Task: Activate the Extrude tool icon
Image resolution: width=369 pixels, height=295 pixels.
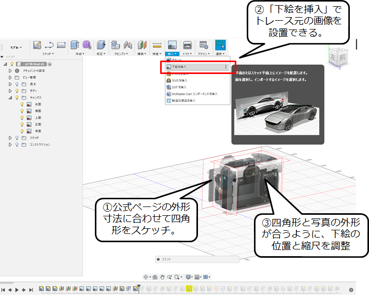Action: coord(75,45)
